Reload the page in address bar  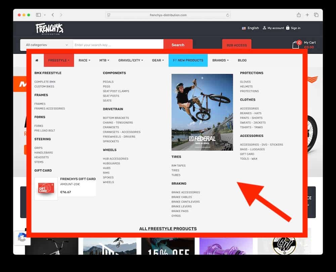(227, 15)
